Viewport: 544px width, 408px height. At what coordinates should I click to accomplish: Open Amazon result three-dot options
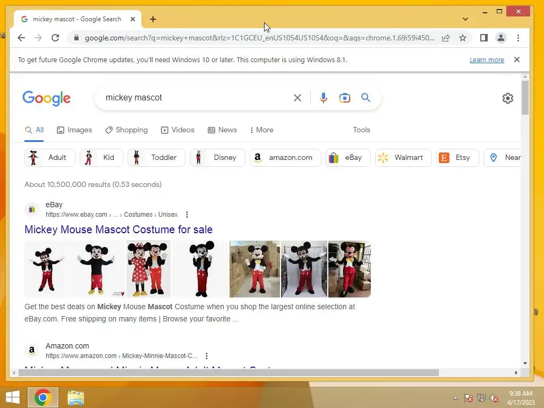pos(207,356)
